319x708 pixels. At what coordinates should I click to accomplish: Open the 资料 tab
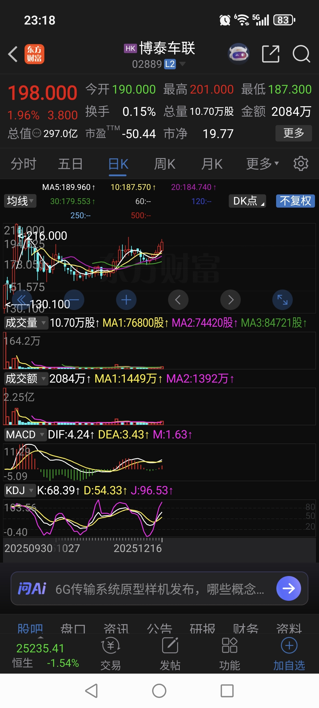289,628
